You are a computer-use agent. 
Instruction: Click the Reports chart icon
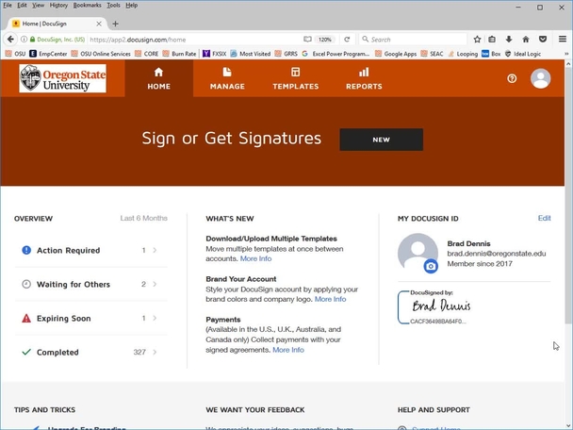[x=364, y=72]
